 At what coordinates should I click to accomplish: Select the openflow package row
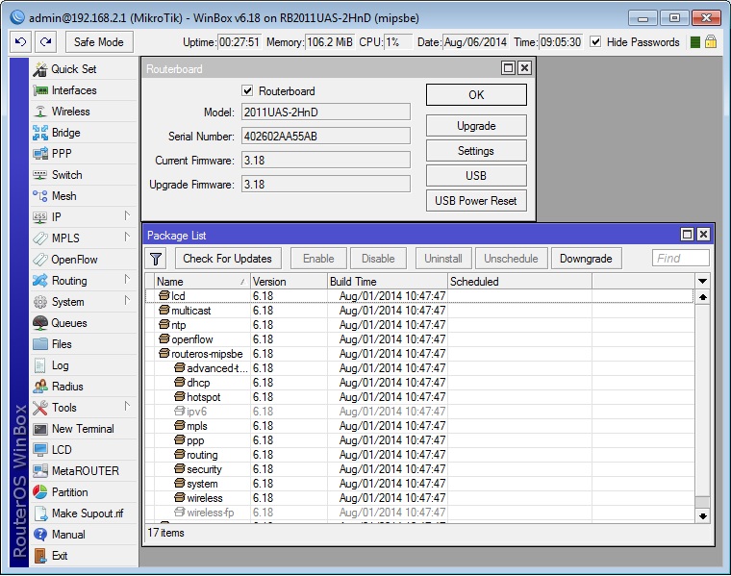pyautogui.click(x=419, y=339)
